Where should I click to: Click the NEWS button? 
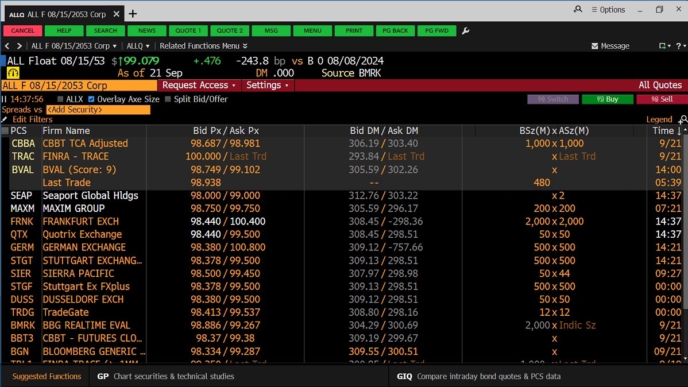pyautogui.click(x=147, y=30)
